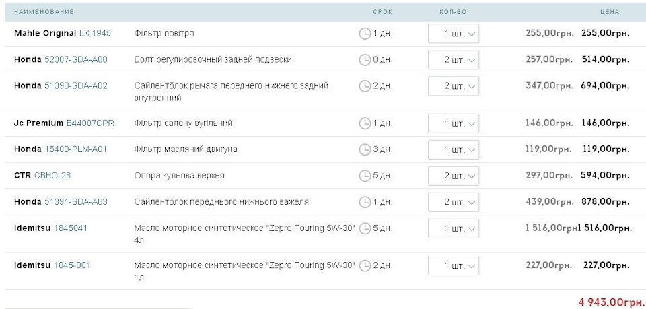Open part number link 15400-PLM-A01
Viewport: 646px width, 309px height.
coord(76,149)
